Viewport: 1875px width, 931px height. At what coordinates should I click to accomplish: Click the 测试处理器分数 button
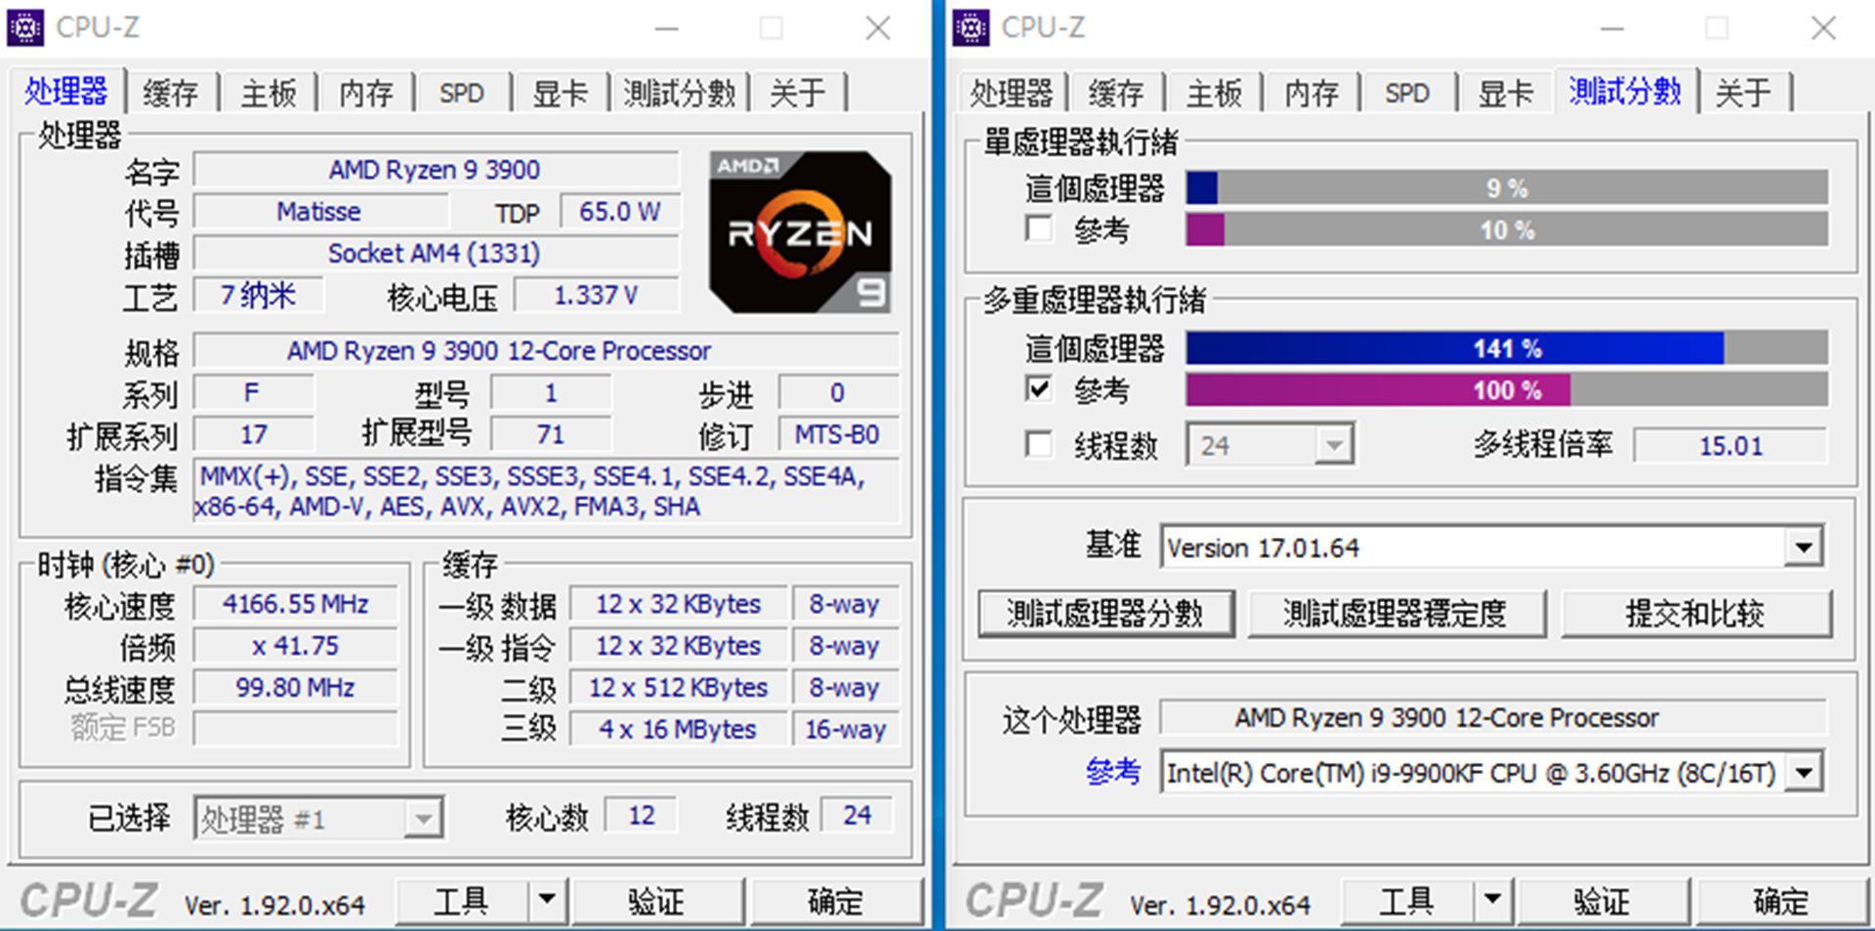pyautogui.click(x=1106, y=614)
